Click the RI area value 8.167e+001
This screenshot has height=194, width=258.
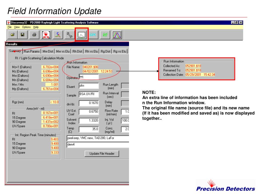pos(50,113)
